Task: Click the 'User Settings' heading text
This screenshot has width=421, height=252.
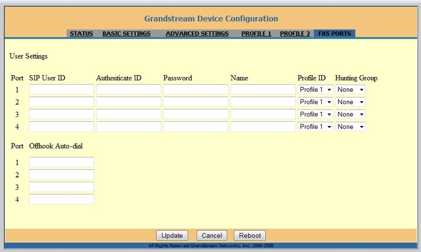Action: (x=29, y=56)
